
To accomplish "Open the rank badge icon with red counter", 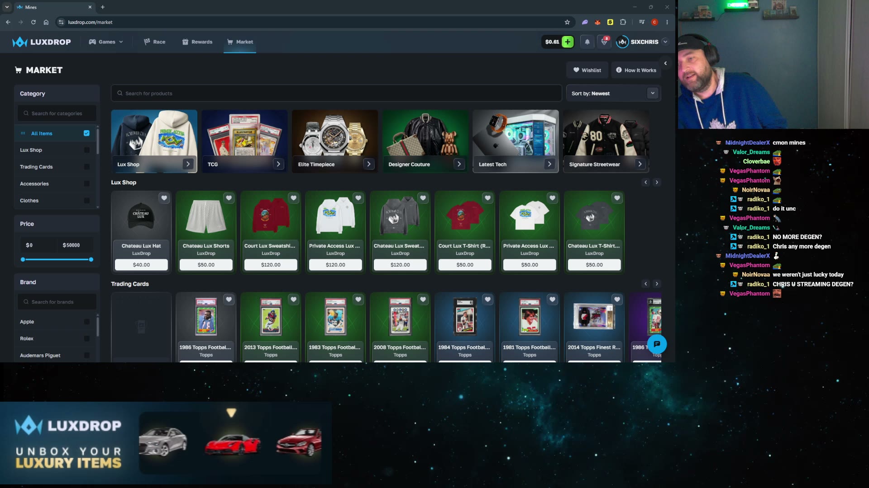I will click(604, 42).
